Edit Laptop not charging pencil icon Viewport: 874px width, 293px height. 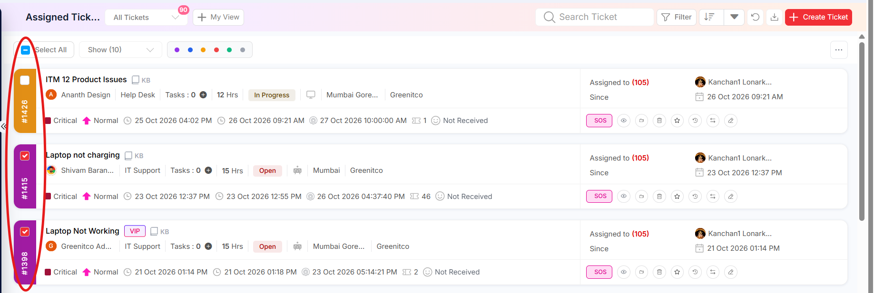tap(731, 196)
